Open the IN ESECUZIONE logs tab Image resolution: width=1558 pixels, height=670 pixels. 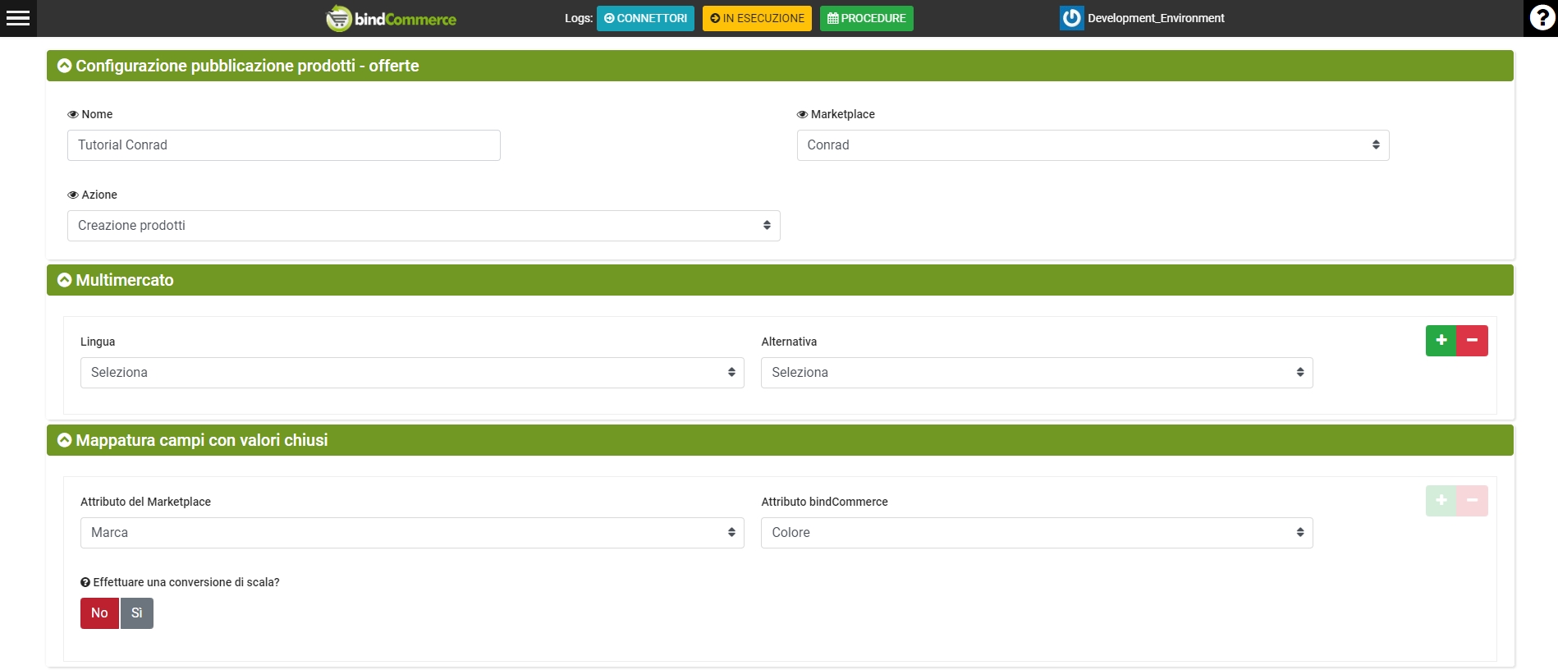tap(757, 18)
